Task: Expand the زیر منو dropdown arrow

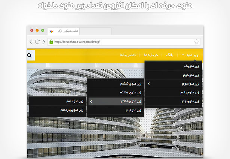Action: coord(183,55)
